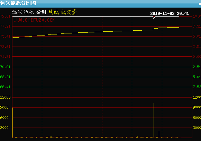Click the second-tallest volume bar after the spike

pos(159,134)
